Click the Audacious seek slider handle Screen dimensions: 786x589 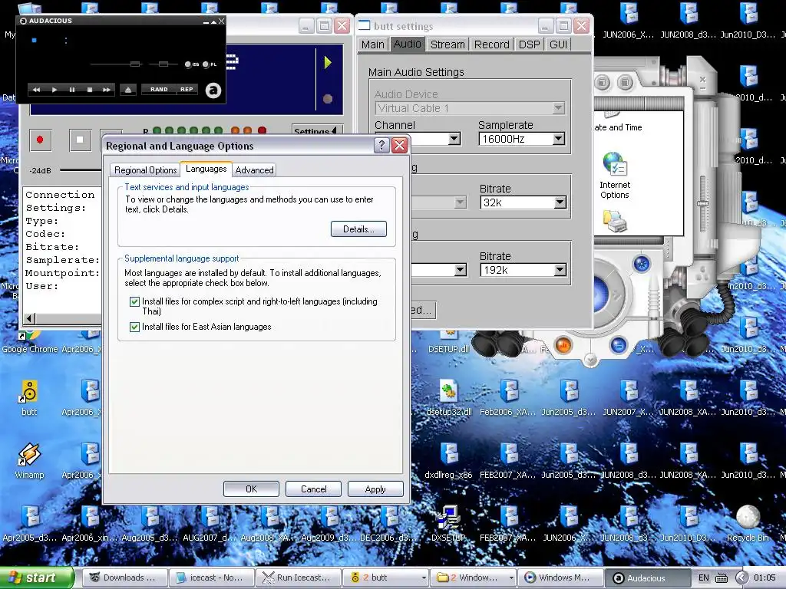pyautogui.click(x=135, y=64)
